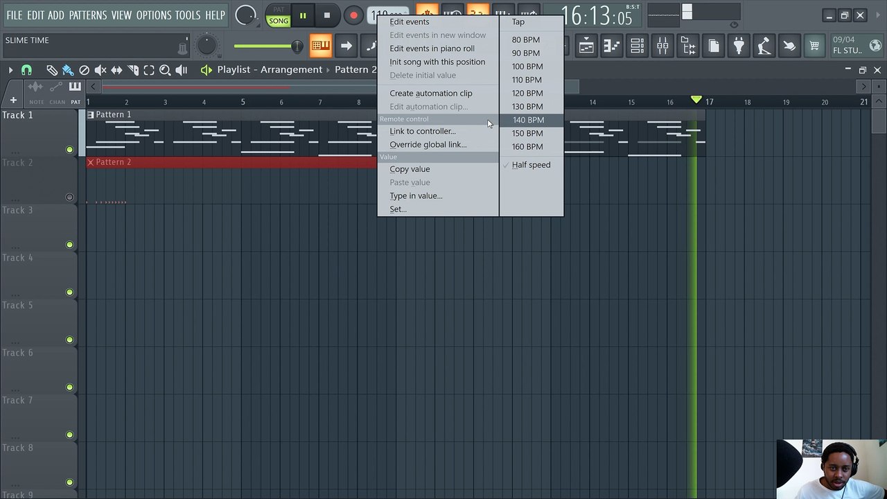Viewport: 887px width, 499px height.
Task: Select 140 BPM preset
Action: (x=531, y=120)
